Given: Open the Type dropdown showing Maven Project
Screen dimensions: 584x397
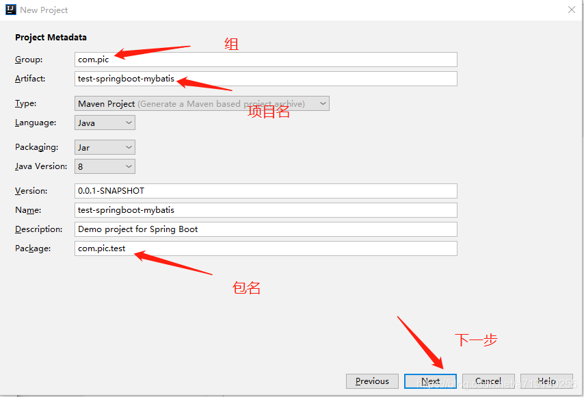Looking at the screenshot, I should [202, 103].
